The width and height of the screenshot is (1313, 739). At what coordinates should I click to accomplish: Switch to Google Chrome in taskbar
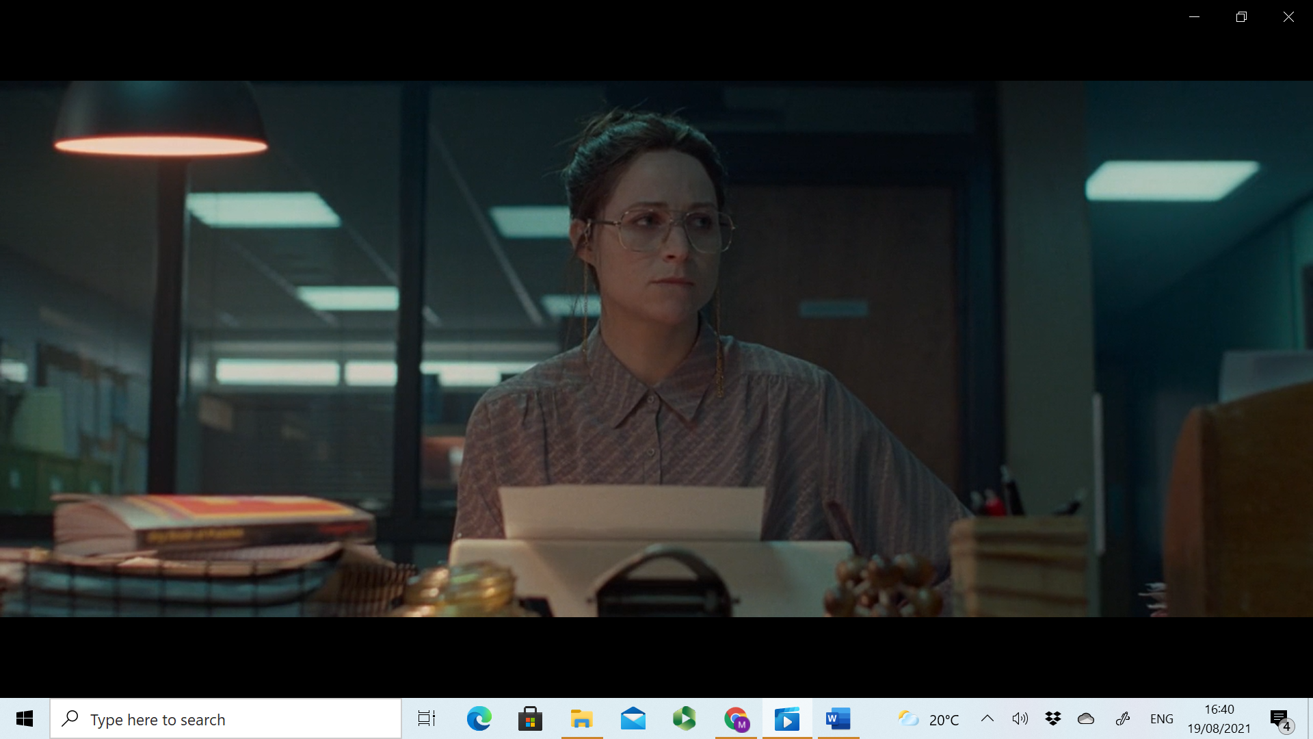(736, 718)
